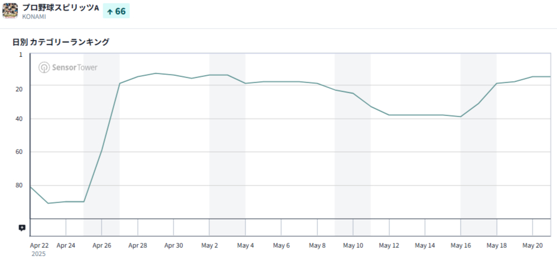Select the May 4 axis date

pyautogui.click(x=245, y=245)
